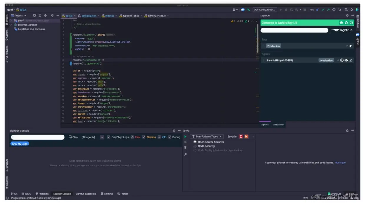The height and width of the screenshot is (206, 365).
Task: Expand the goof project tree node
Action: [11, 21]
